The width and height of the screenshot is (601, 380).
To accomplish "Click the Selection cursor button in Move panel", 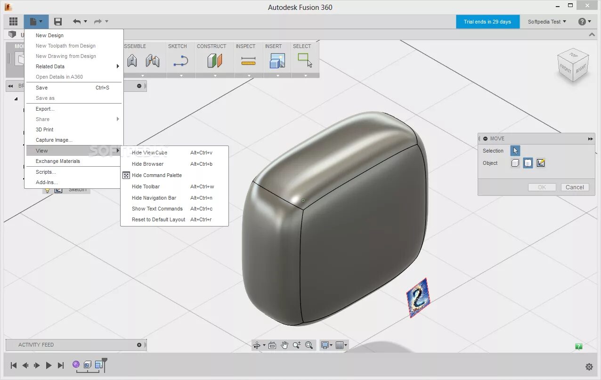I will (515, 151).
